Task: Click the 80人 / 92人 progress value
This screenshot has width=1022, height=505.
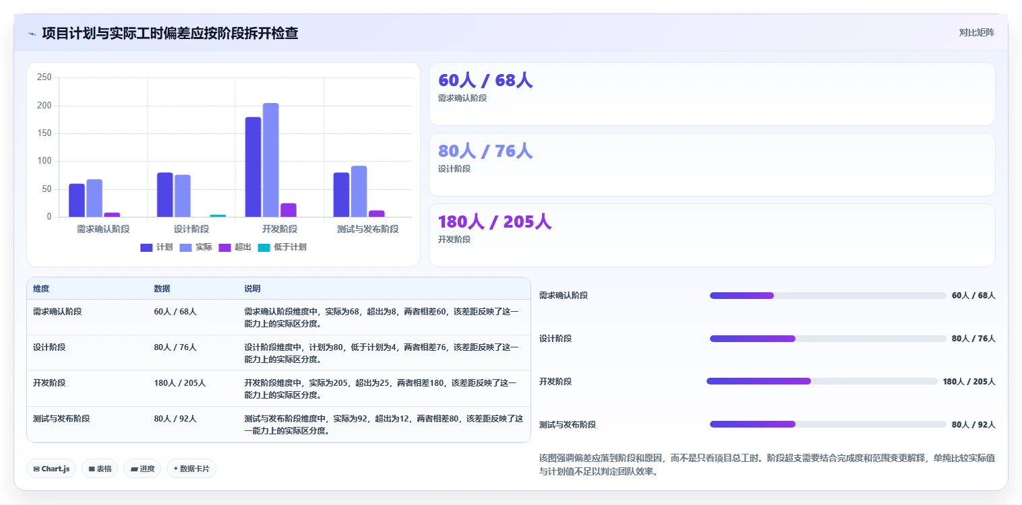Action: click(973, 425)
